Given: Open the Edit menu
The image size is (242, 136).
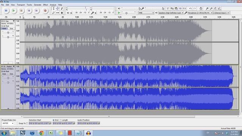Looking at the screenshot, I should pos(7,5).
